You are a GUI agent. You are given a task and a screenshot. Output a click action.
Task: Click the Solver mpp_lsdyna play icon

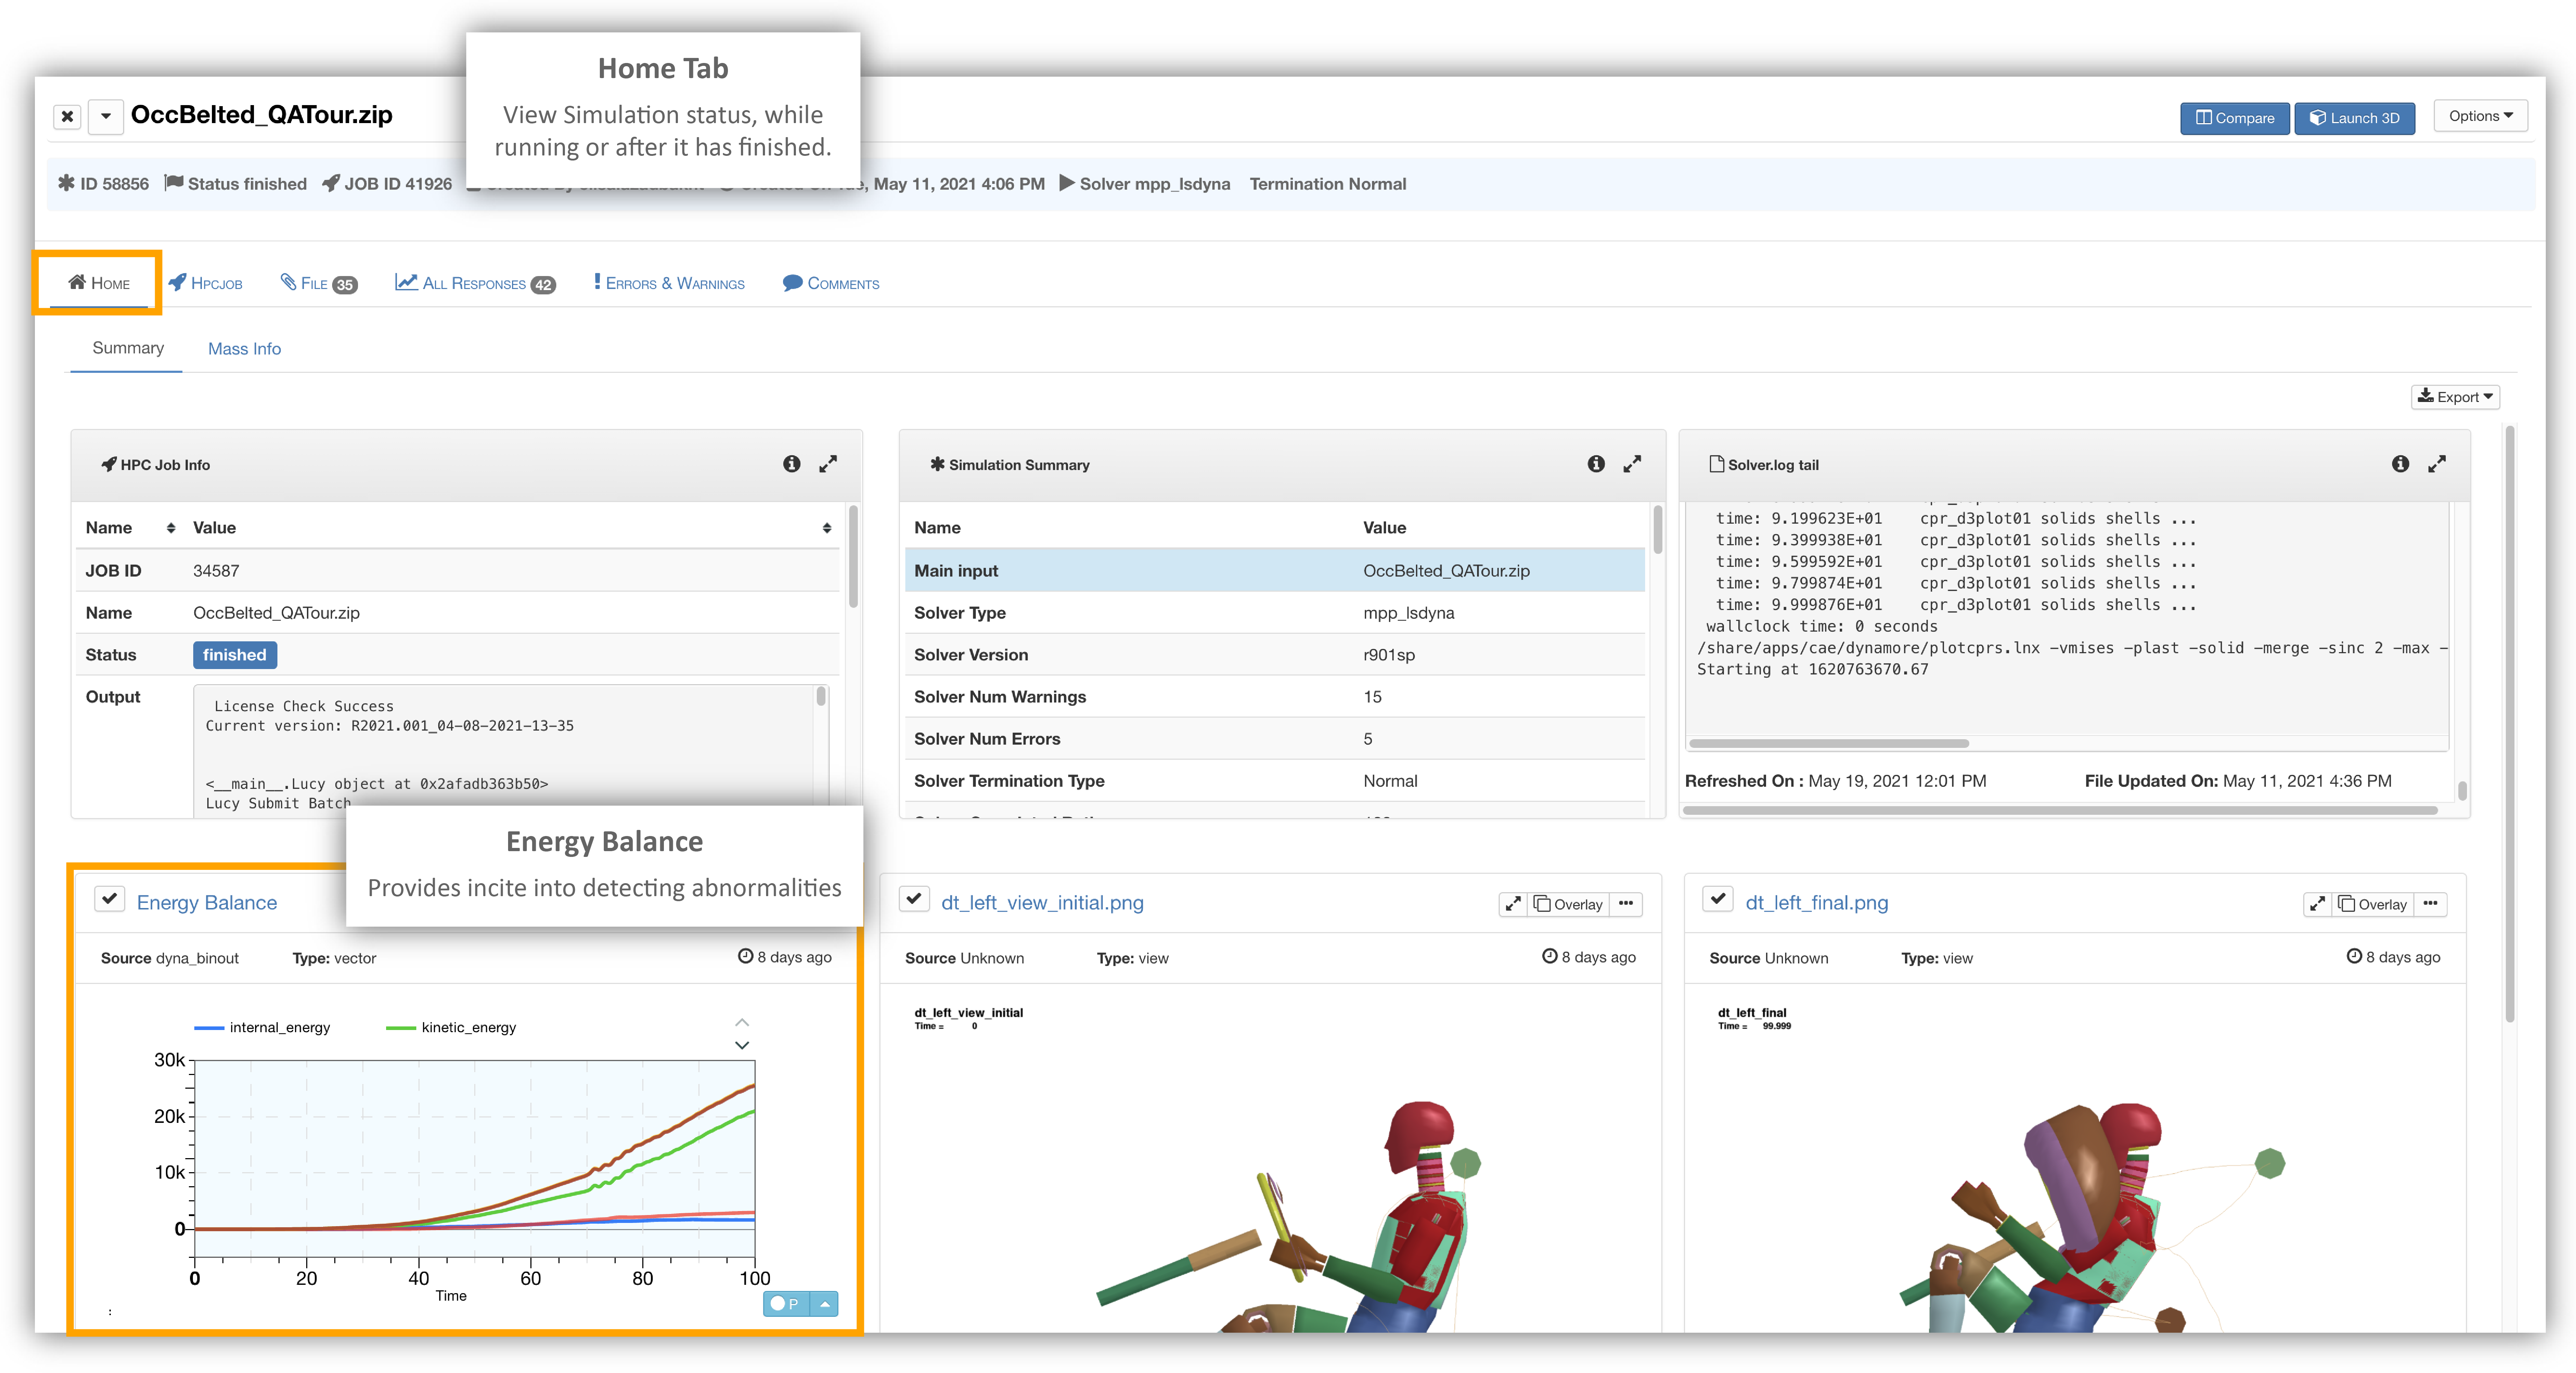(x=1066, y=183)
